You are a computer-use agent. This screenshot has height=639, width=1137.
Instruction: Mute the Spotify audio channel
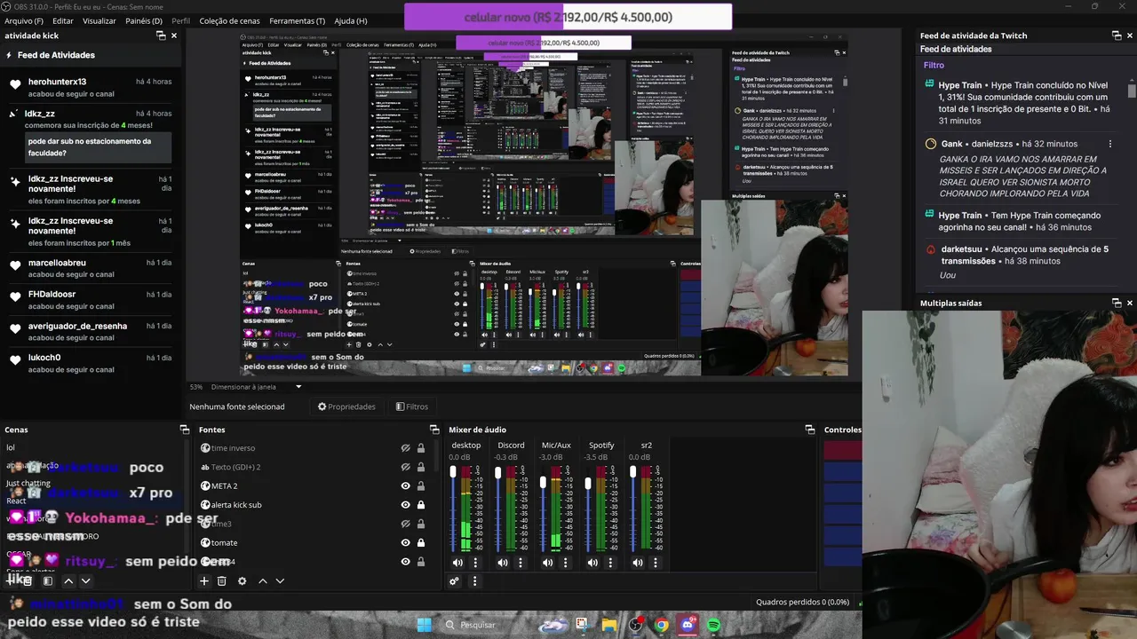coord(592,563)
